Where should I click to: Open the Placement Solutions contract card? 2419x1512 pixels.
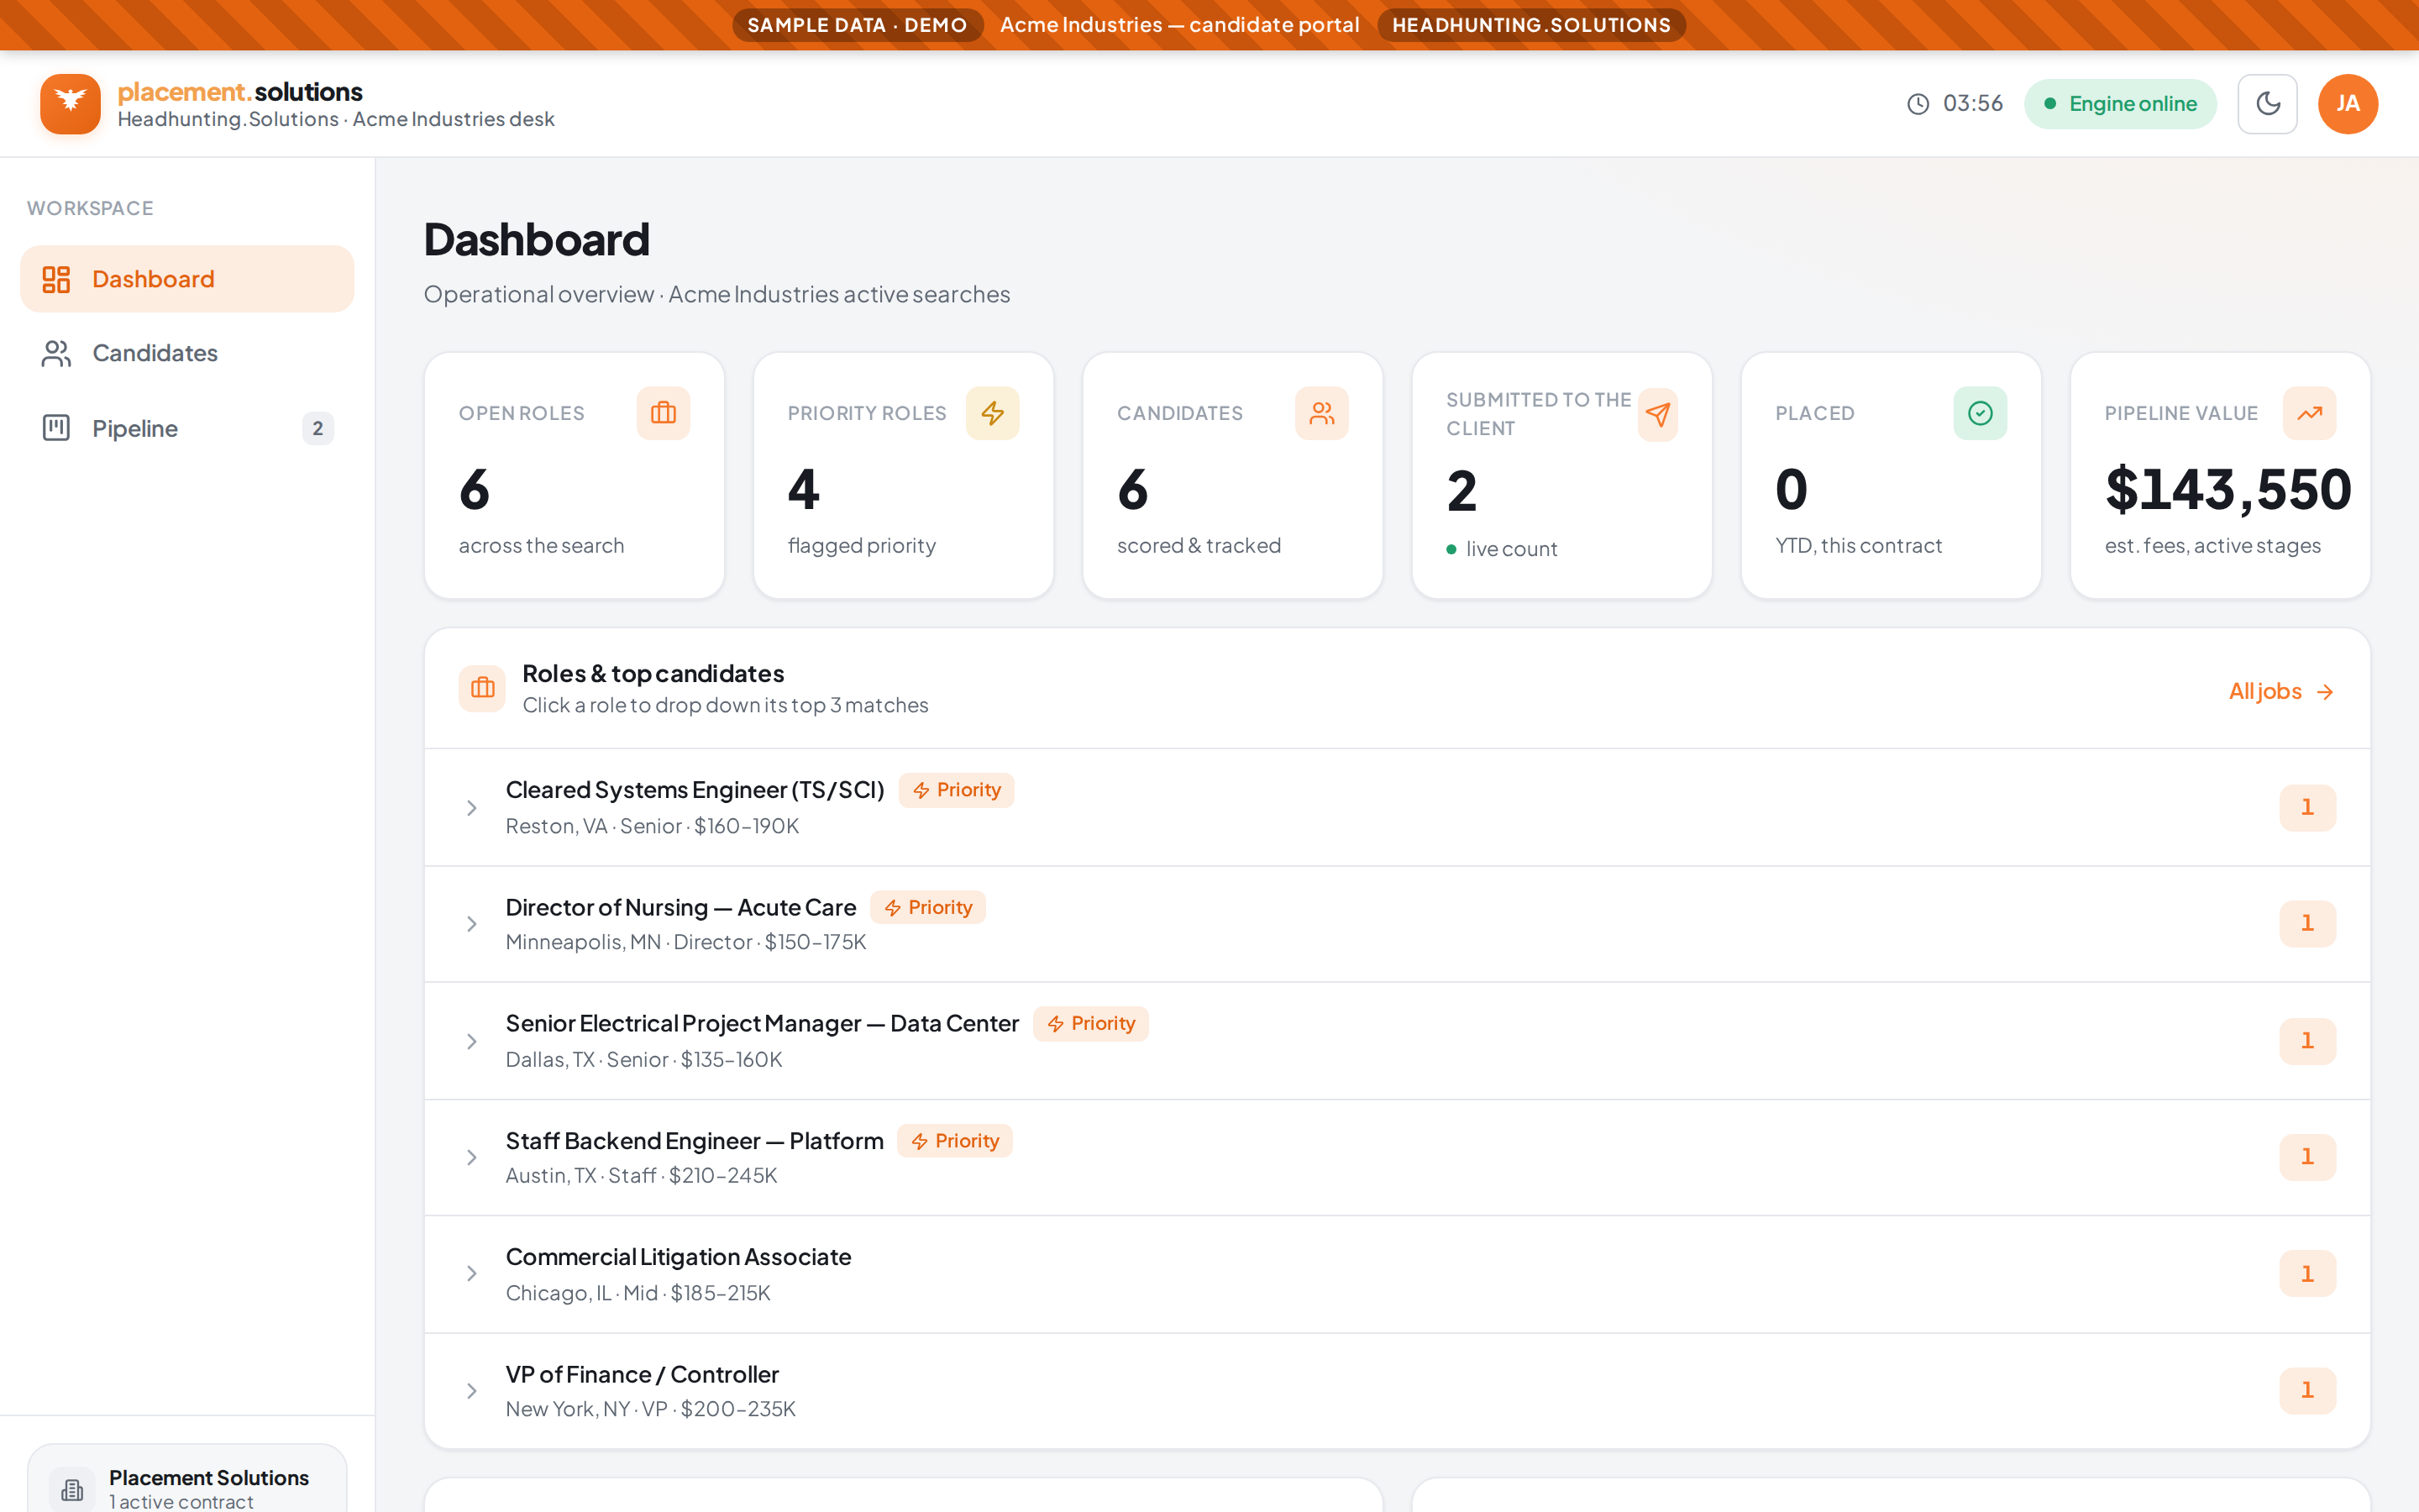click(x=187, y=1480)
